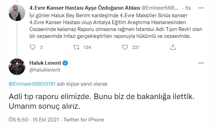
Task: Open the Ablası account's profile picture
Action: tap(17, 13)
